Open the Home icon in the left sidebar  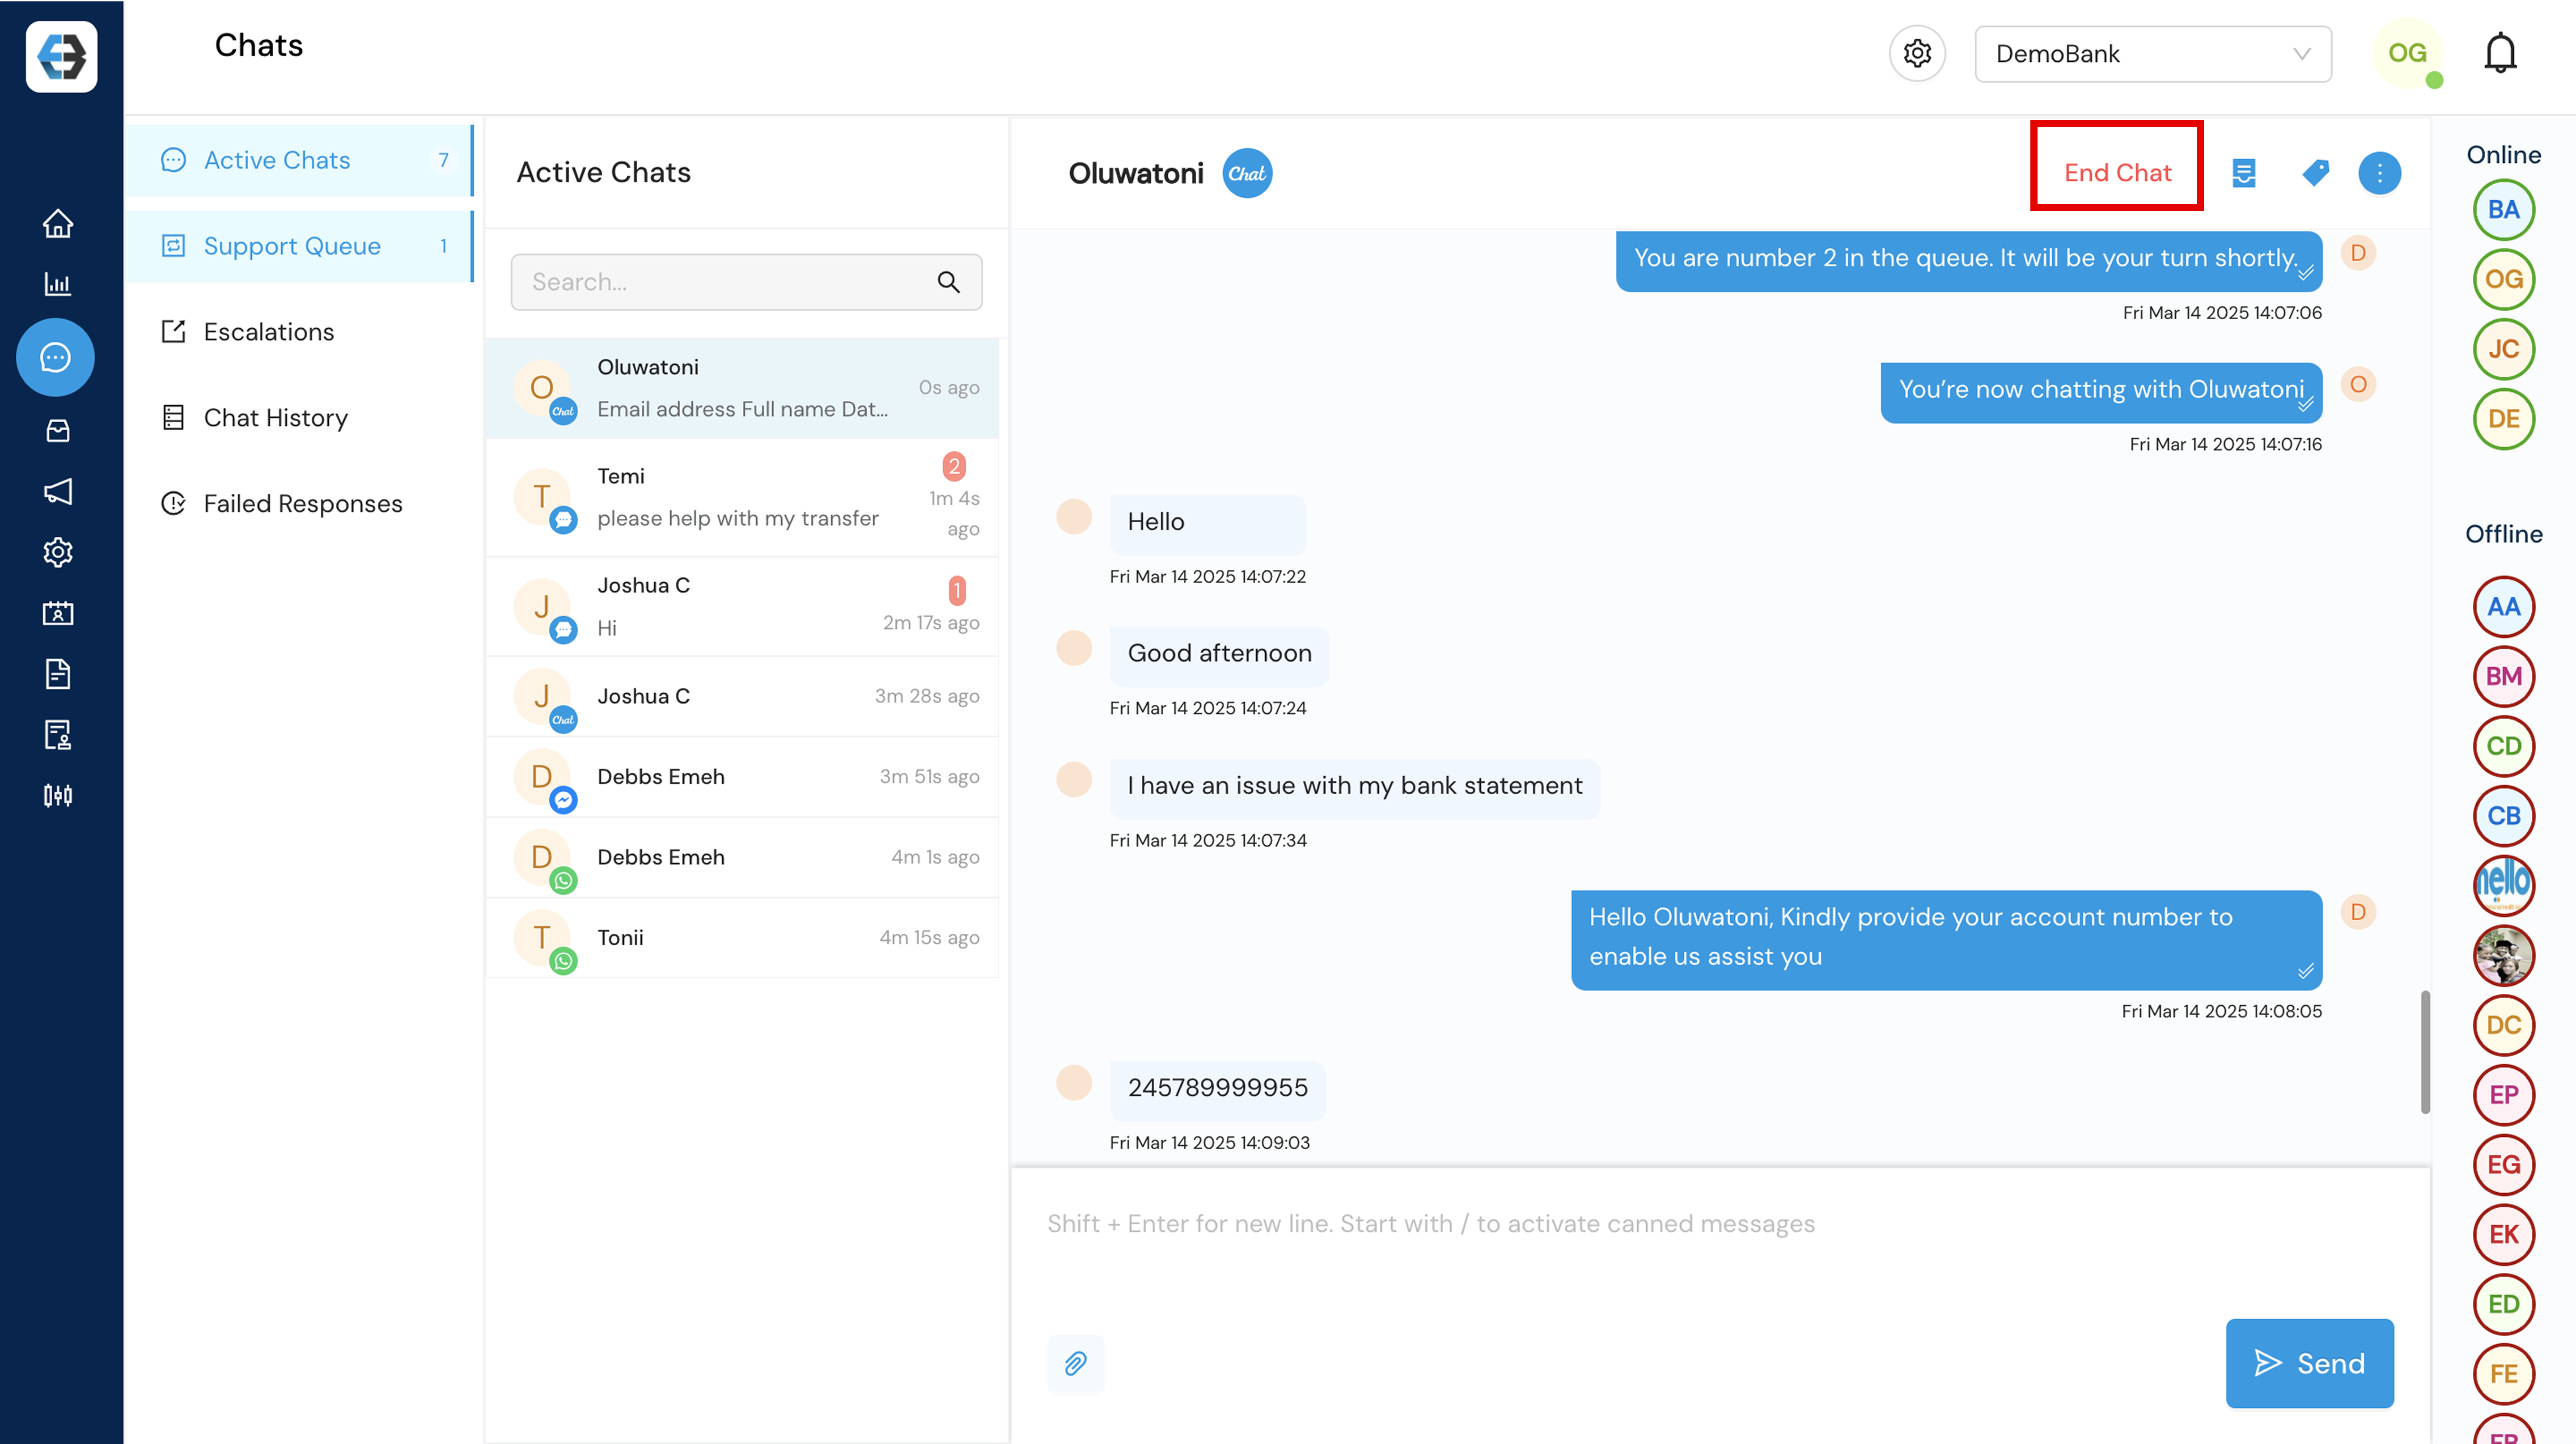click(x=58, y=223)
